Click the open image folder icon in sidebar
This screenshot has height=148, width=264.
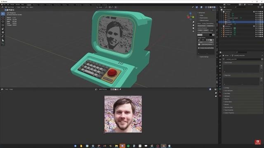[211, 40]
